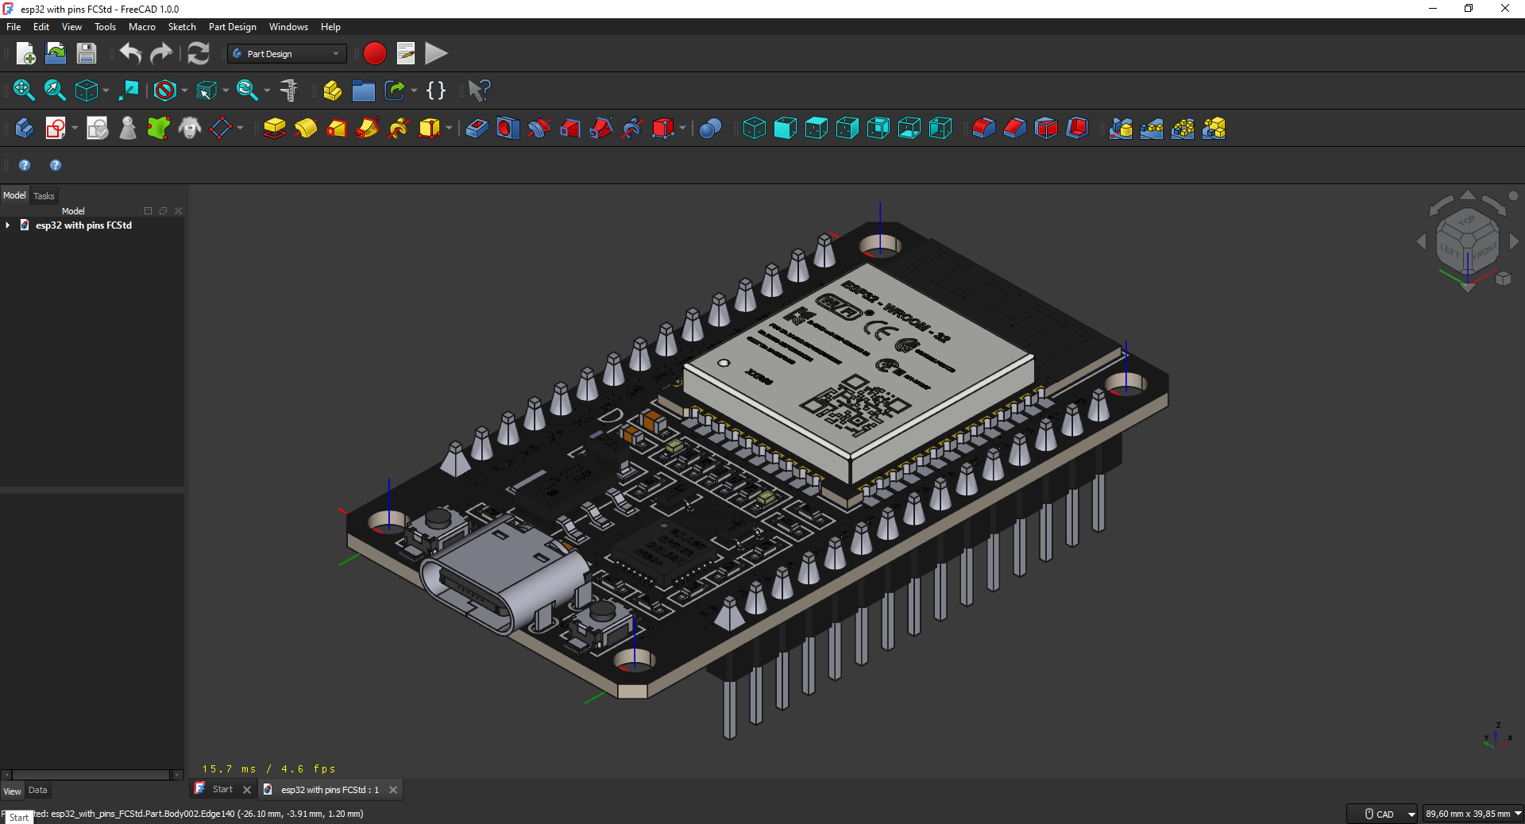Open the draw style dropdown arrow
This screenshot has height=824, width=1525.
pos(184,90)
